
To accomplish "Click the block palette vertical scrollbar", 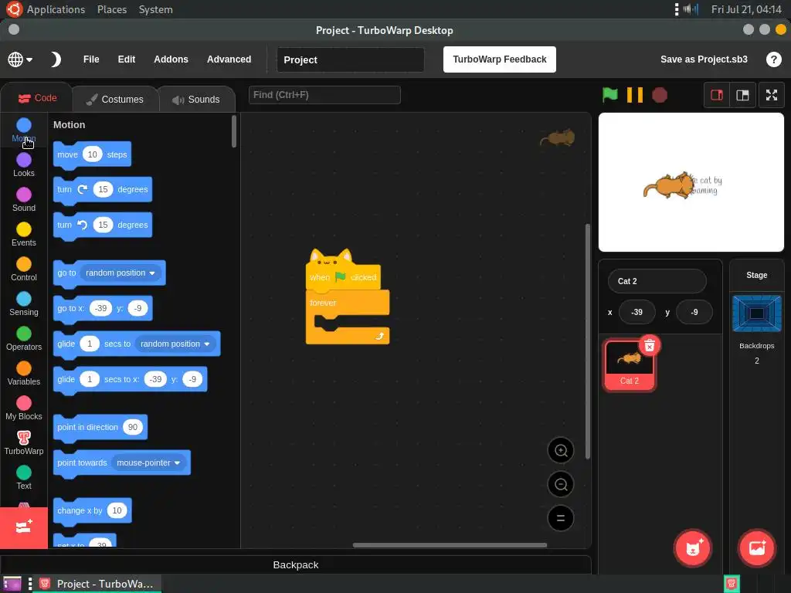I will tap(233, 131).
